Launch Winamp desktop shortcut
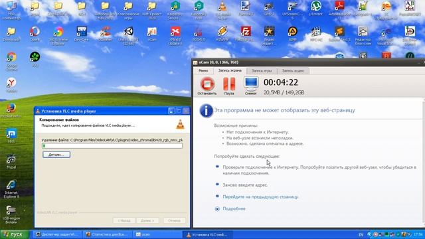This screenshot has height=239, width=425. [222, 34]
